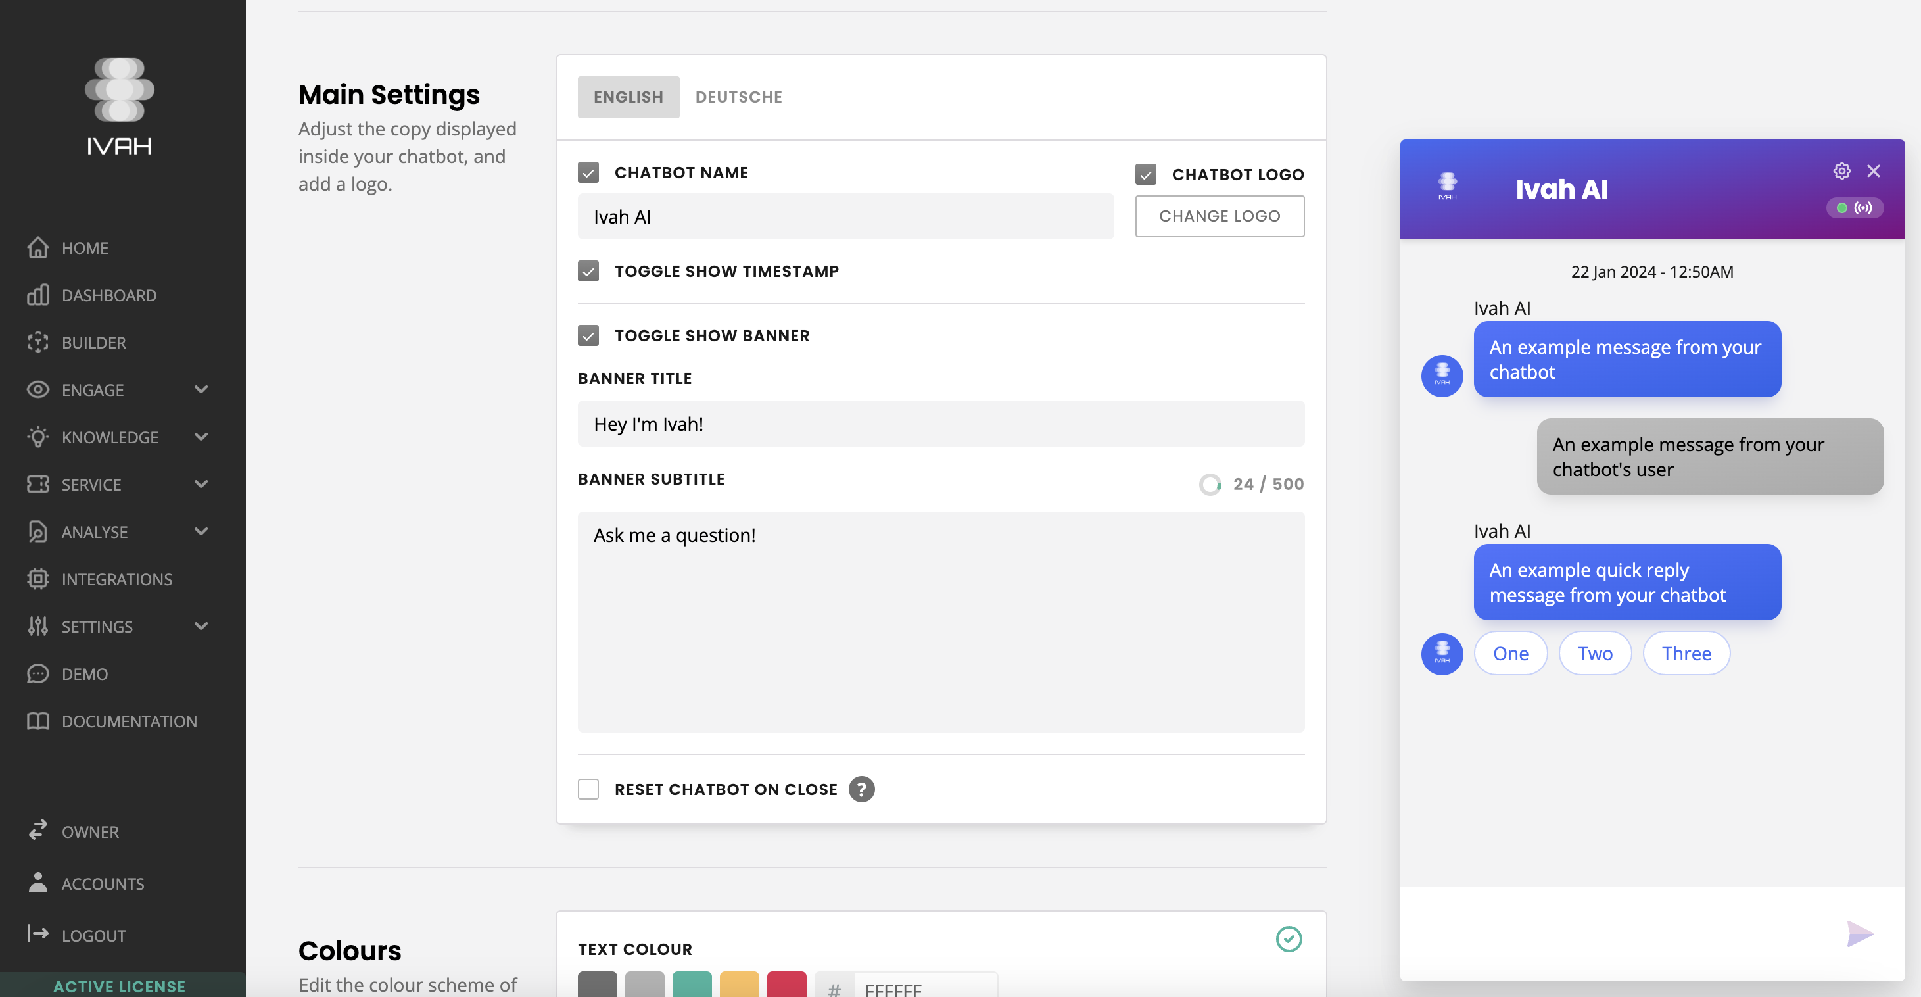1921x997 pixels.
Task: Click the help icon beside Reset Chatbot
Action: [x=861, y=789]
